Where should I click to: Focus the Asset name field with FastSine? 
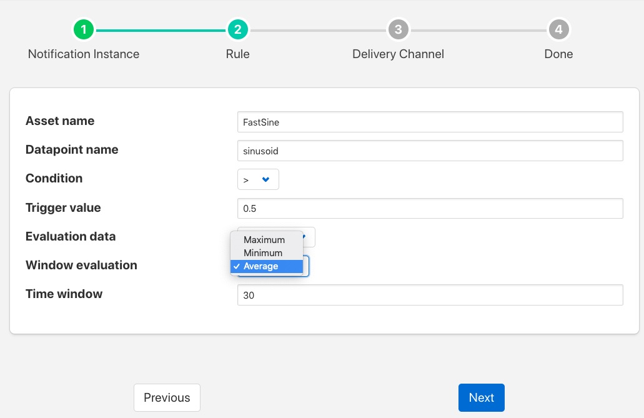point(430,122)
